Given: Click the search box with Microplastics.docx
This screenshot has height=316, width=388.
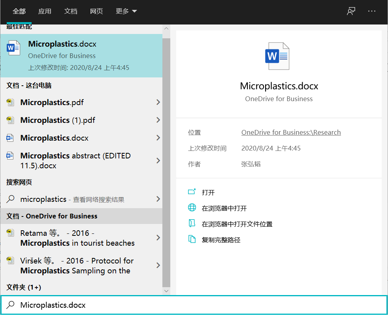Looking at the screenshot, I should 194,305.
